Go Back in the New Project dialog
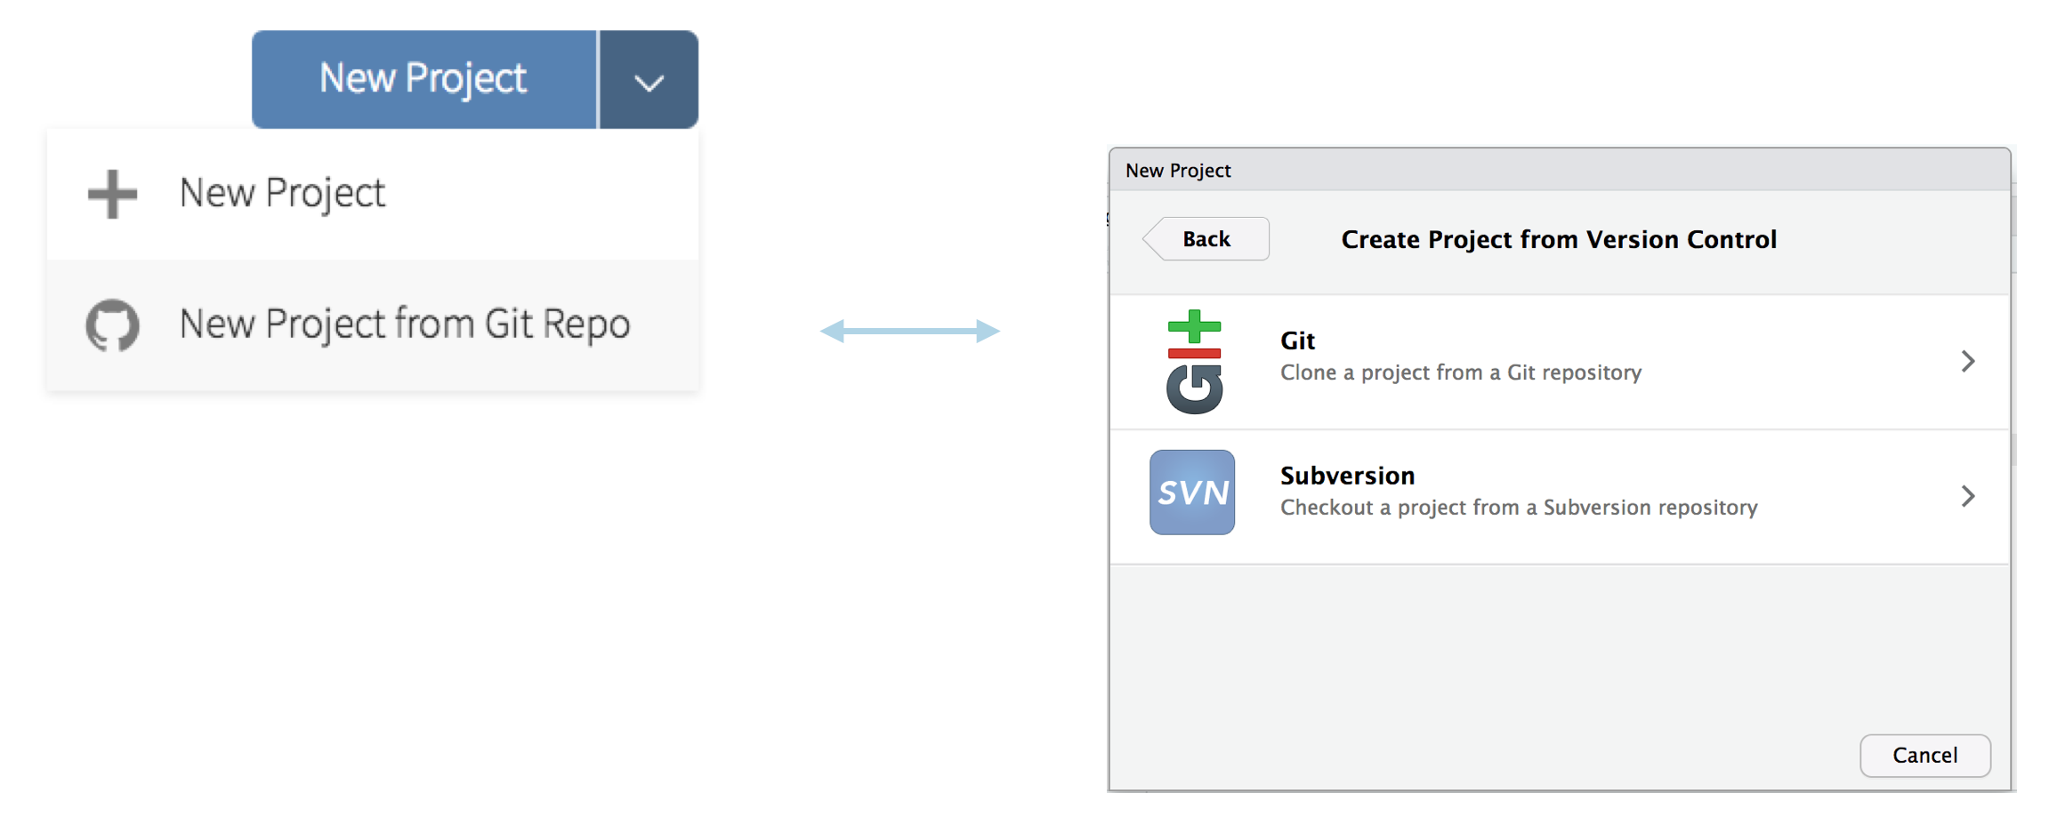This screenshot has height=817, width=2049. point(1206,239)
